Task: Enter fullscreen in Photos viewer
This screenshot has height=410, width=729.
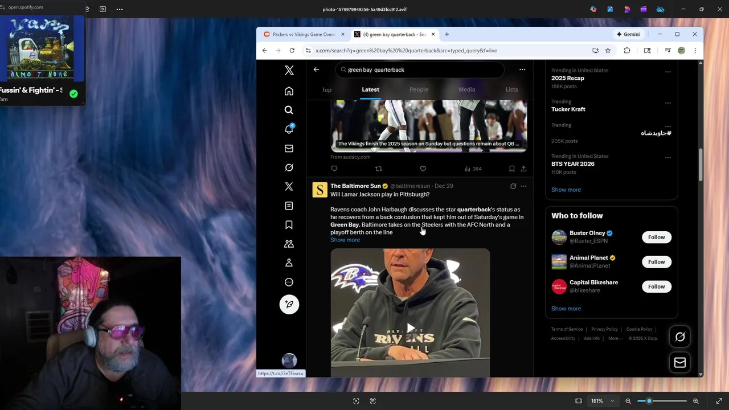Action: tap(719, 401)
